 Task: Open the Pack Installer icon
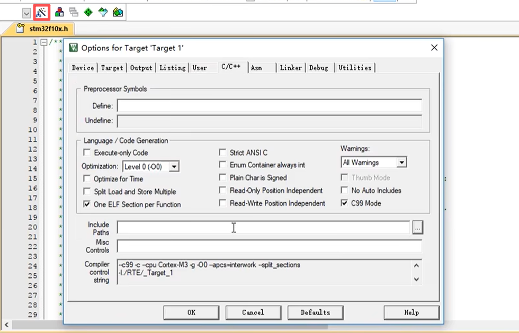118,13
